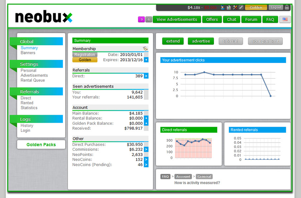
Task: Click the Your referrals count 141,605
Action: (135, 97)
